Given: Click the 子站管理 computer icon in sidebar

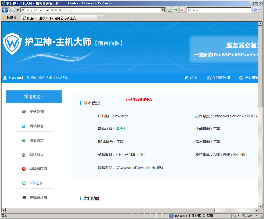Looking at the screenshot, I should point(24,112).
